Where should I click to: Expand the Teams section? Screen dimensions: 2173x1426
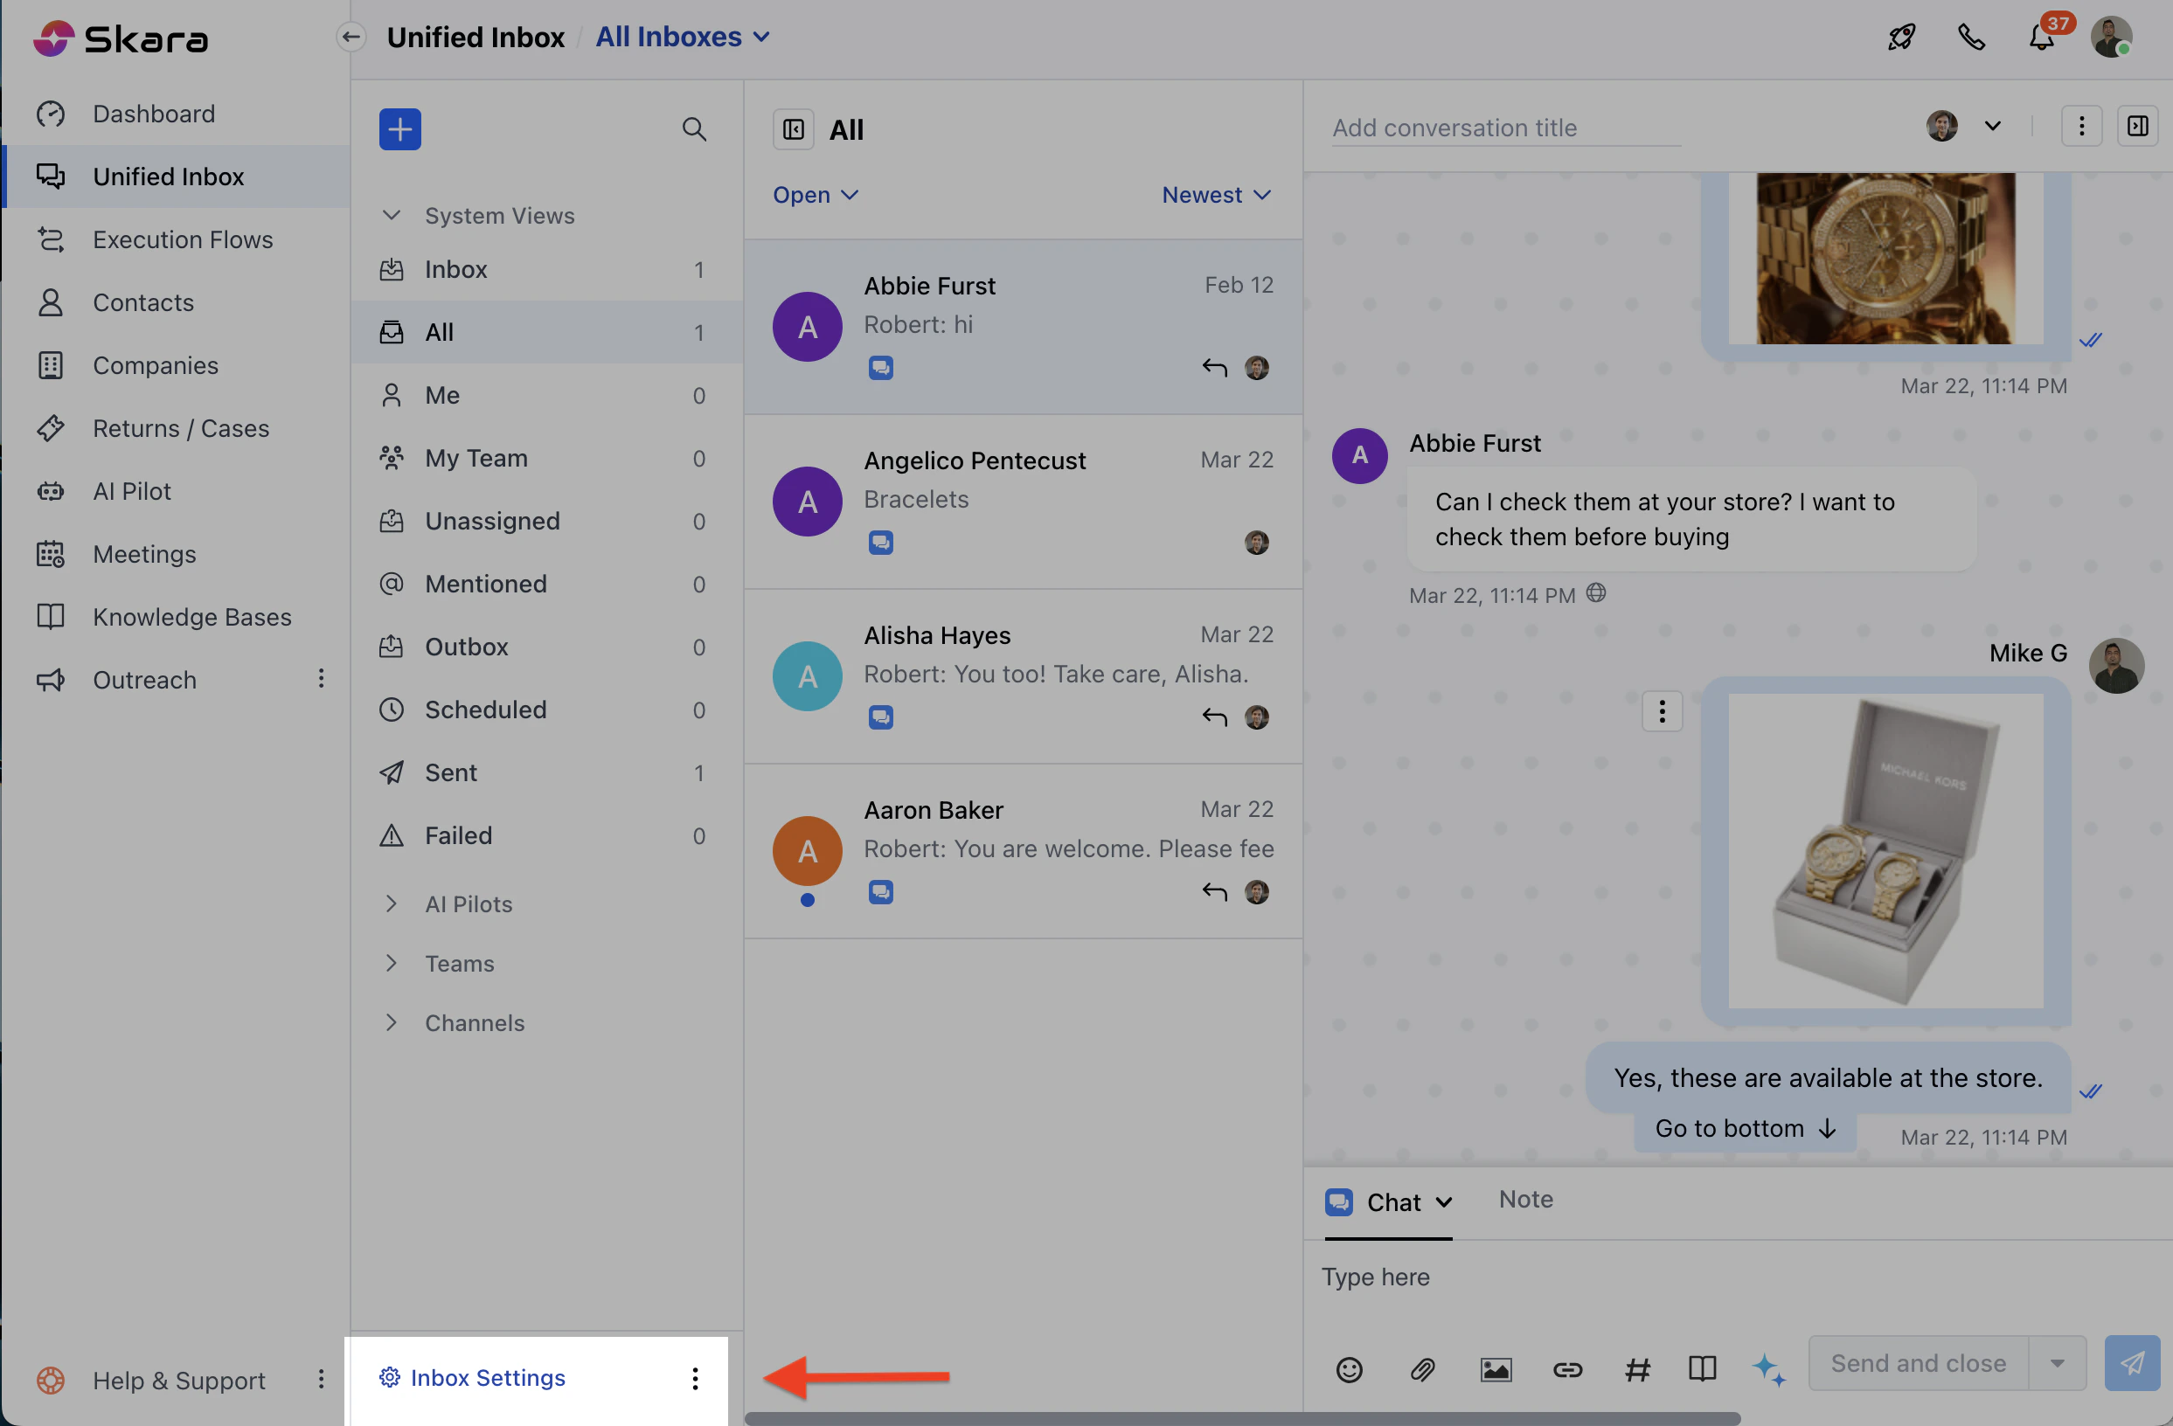[x=459, y=963]
